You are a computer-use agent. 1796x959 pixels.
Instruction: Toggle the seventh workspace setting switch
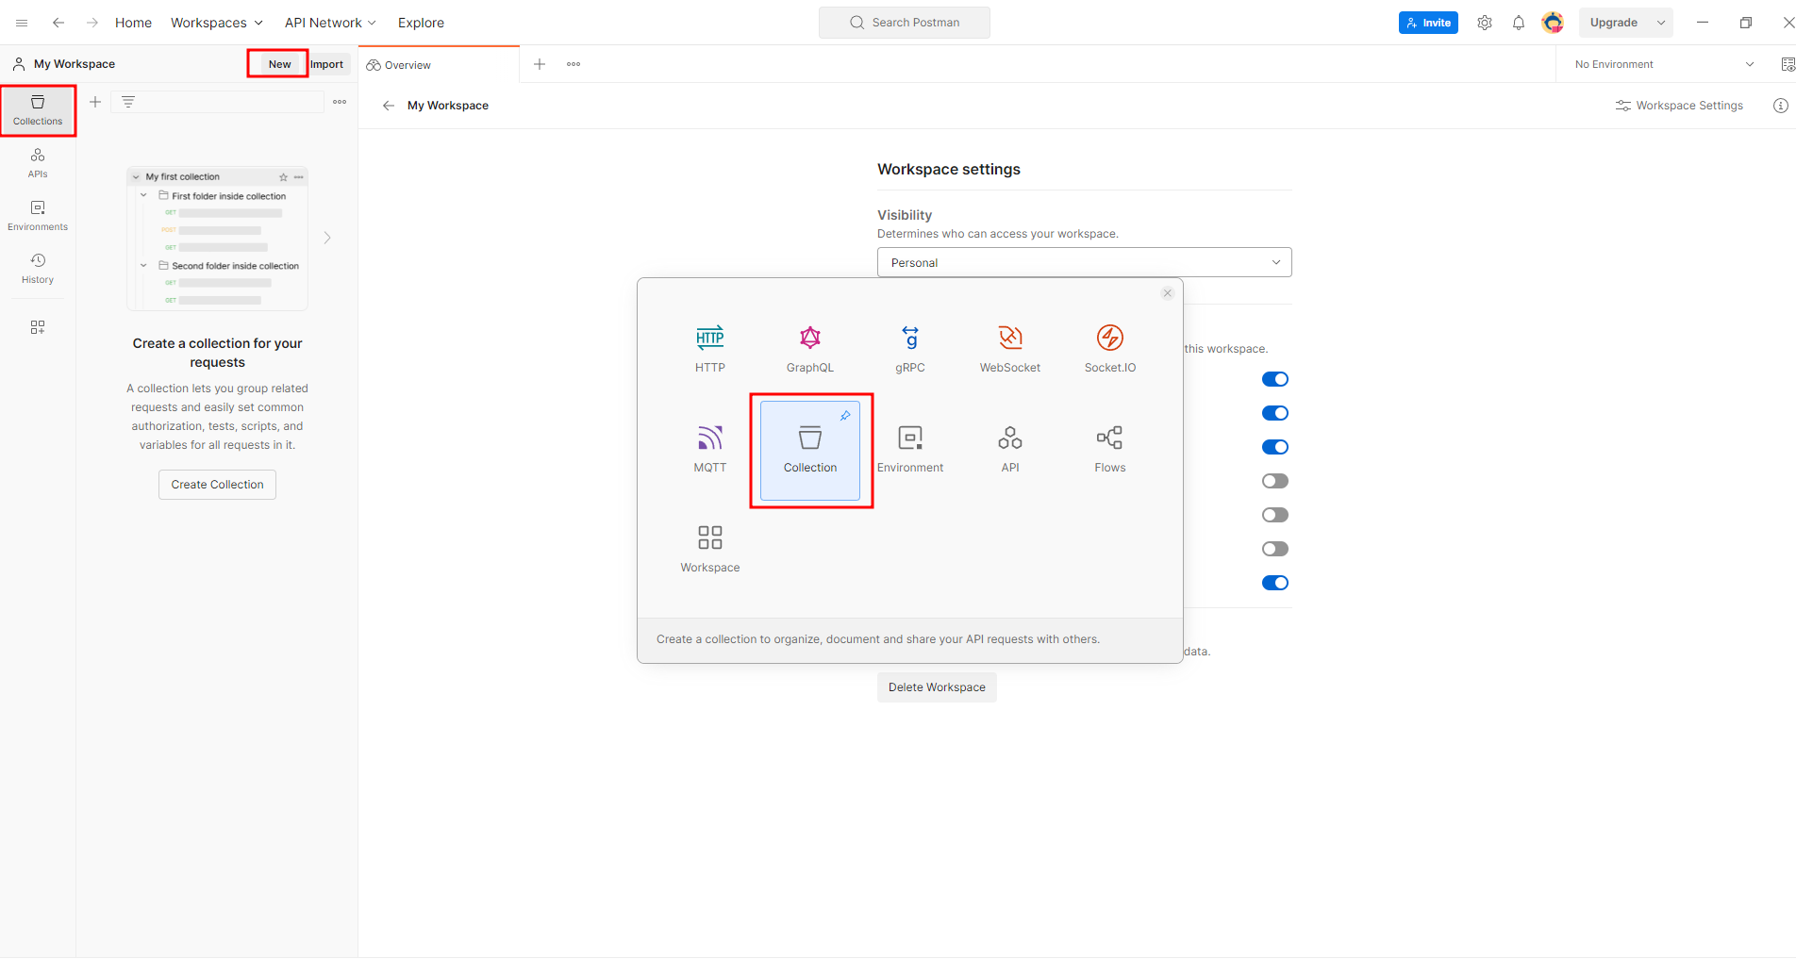[1275, 583]
